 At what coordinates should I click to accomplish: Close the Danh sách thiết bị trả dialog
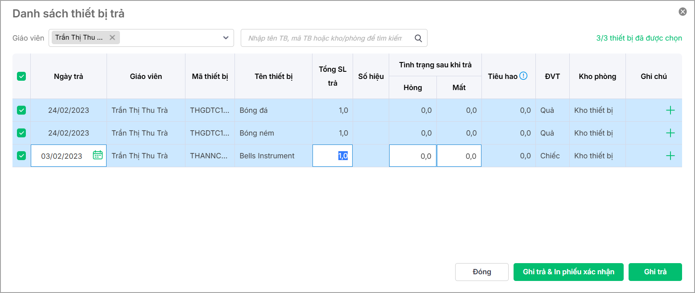coord(683,12)
